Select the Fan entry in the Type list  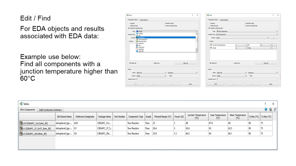point(139,45)
